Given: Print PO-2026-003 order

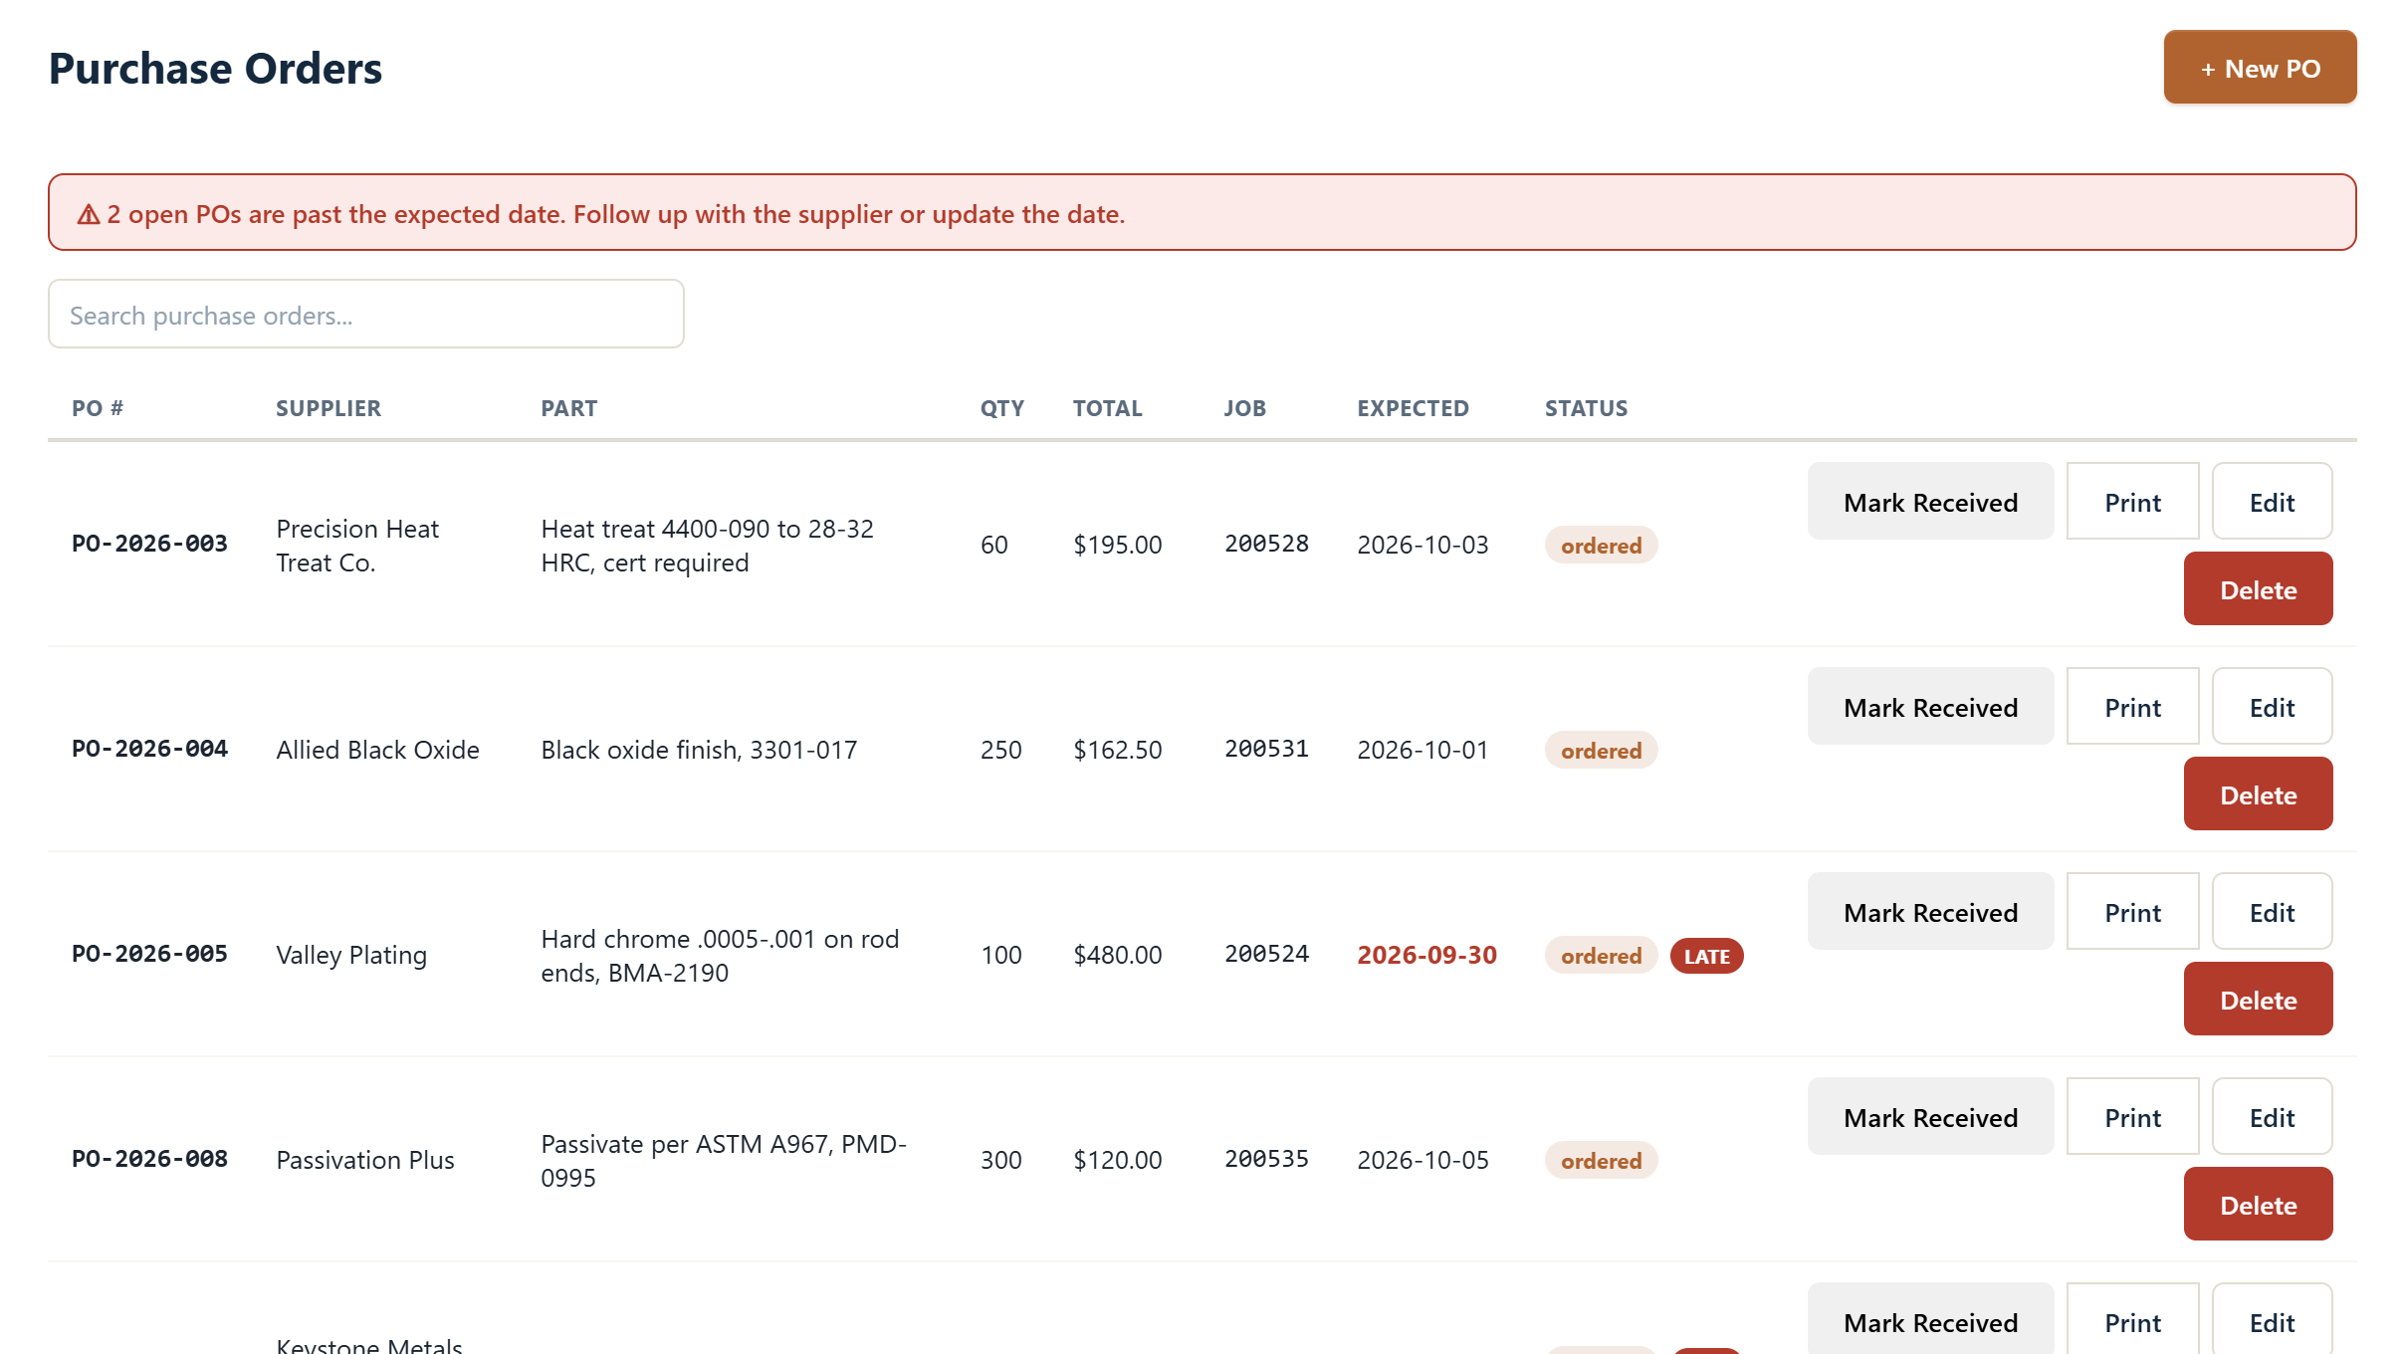Looking at the screenshot, I should click(2132, 502).
